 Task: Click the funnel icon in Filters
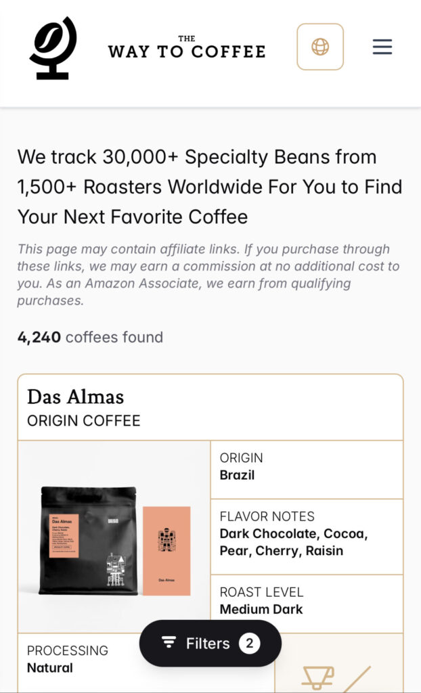point(169,644)
